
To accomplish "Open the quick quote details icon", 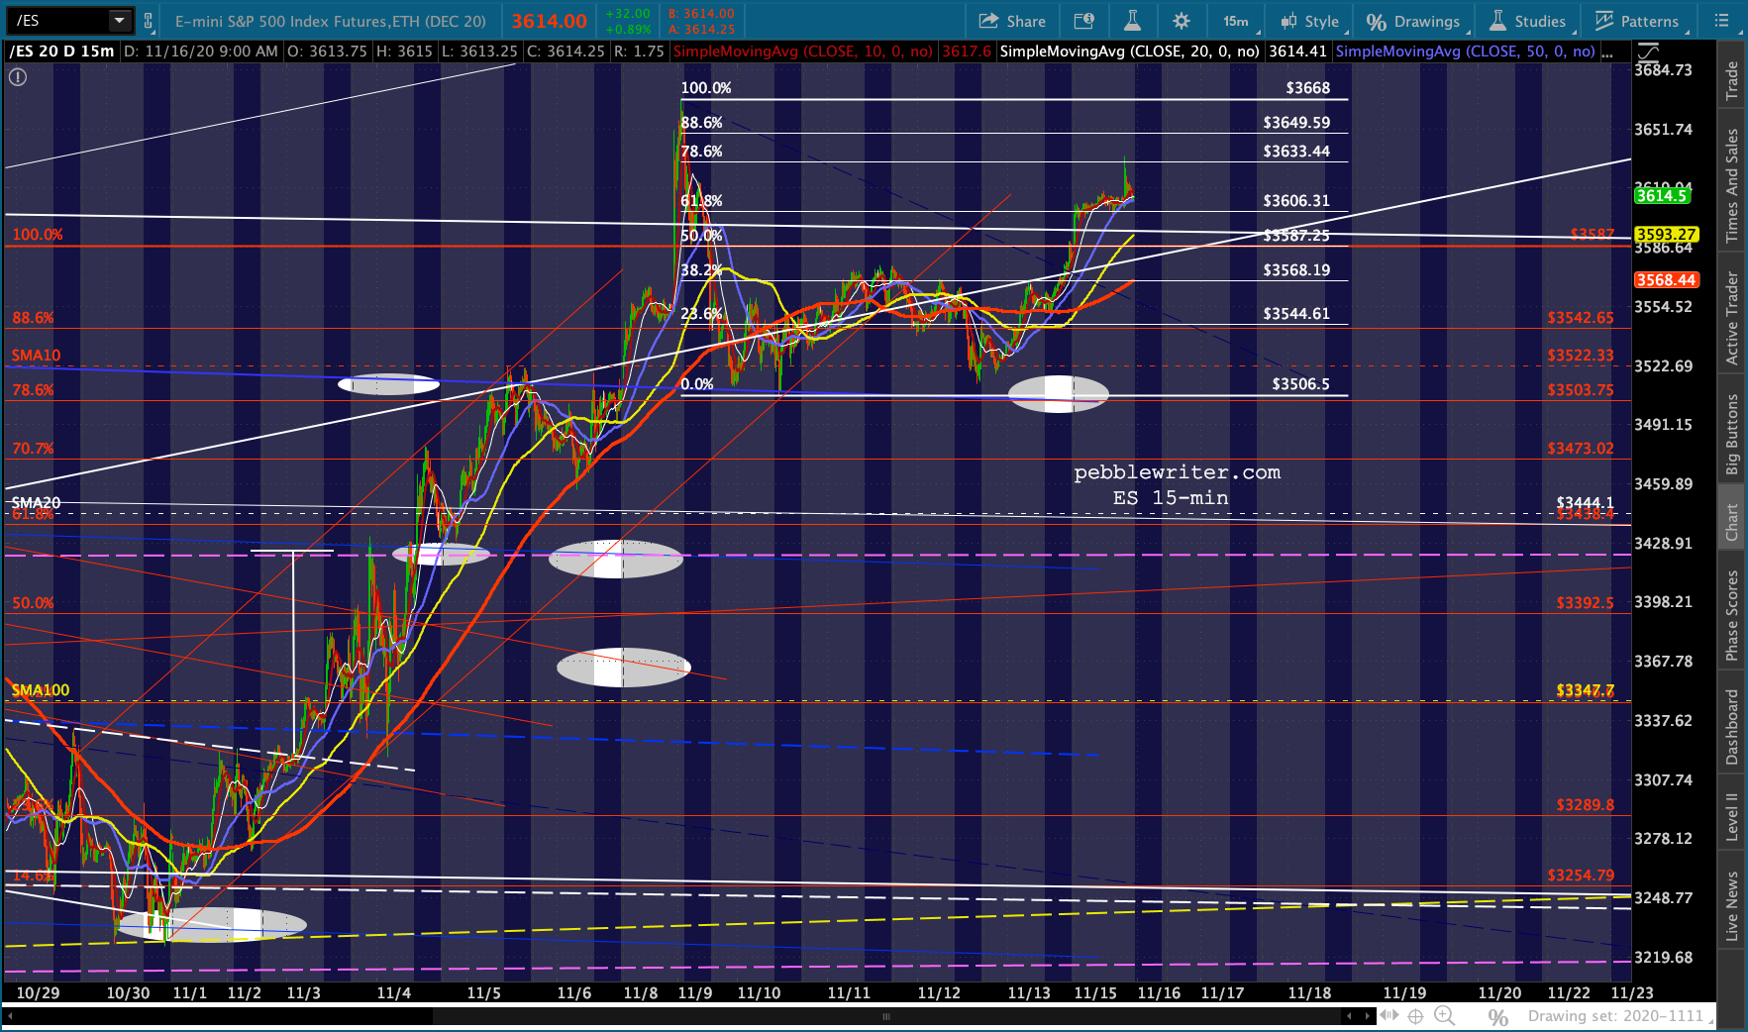I will 1084,21.
